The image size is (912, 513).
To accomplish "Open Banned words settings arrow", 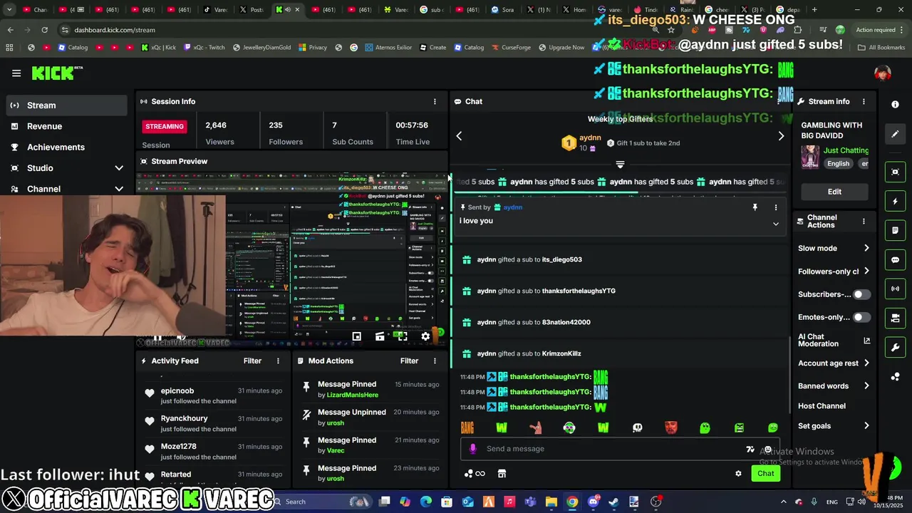I will click(866, 385).
